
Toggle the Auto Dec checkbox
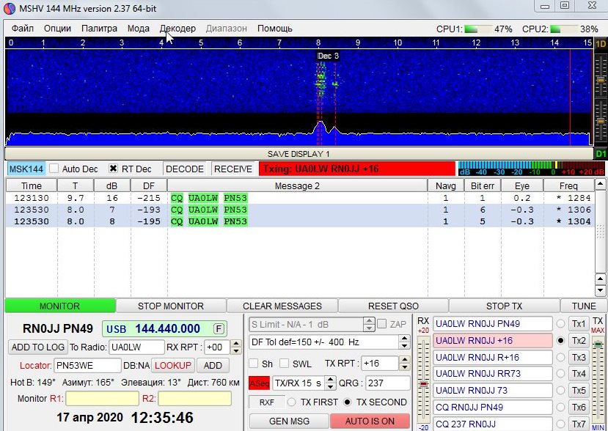pyautogui.click(x=54, y=169)
